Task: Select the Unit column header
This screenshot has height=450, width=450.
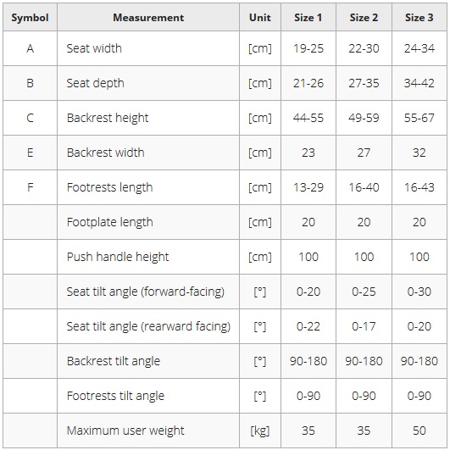Action: (259, 18)
